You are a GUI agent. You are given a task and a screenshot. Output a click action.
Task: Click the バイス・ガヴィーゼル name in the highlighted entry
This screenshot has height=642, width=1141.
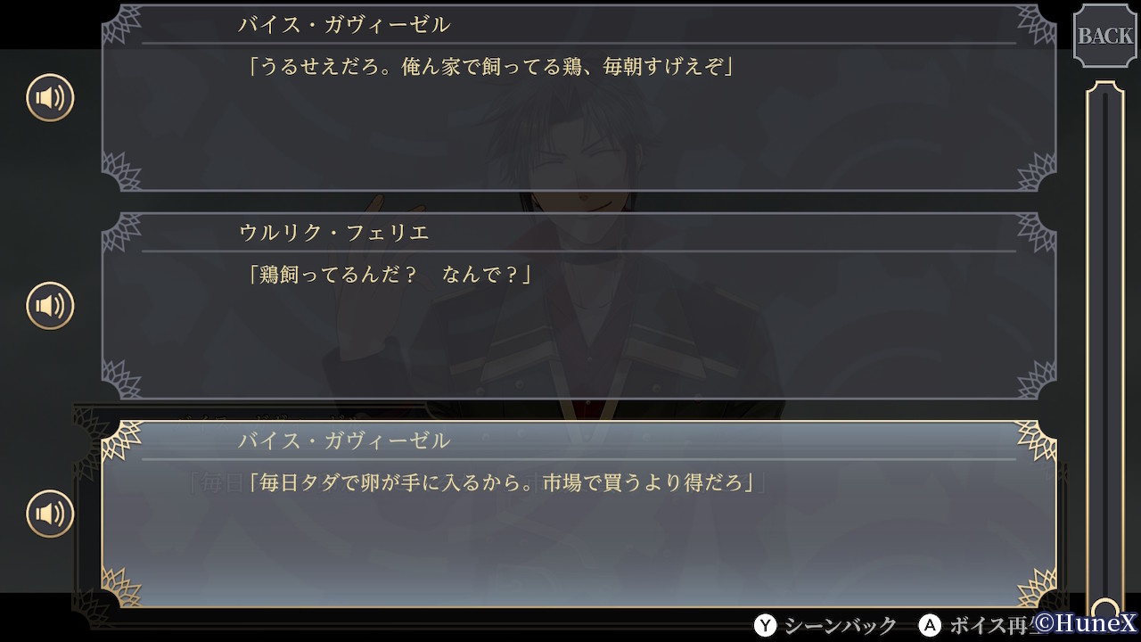tap(345, 440)
